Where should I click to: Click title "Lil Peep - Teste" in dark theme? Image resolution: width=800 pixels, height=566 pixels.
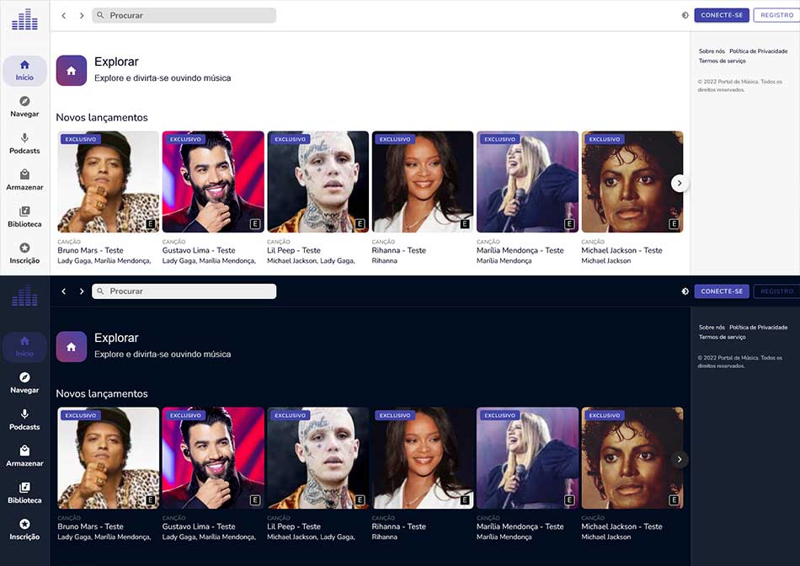click(294, 526)
